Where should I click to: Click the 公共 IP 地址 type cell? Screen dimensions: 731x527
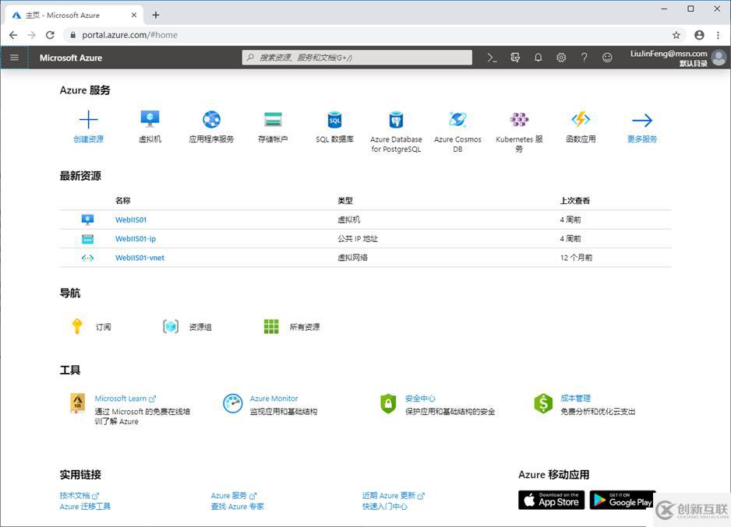click(358, 239)
